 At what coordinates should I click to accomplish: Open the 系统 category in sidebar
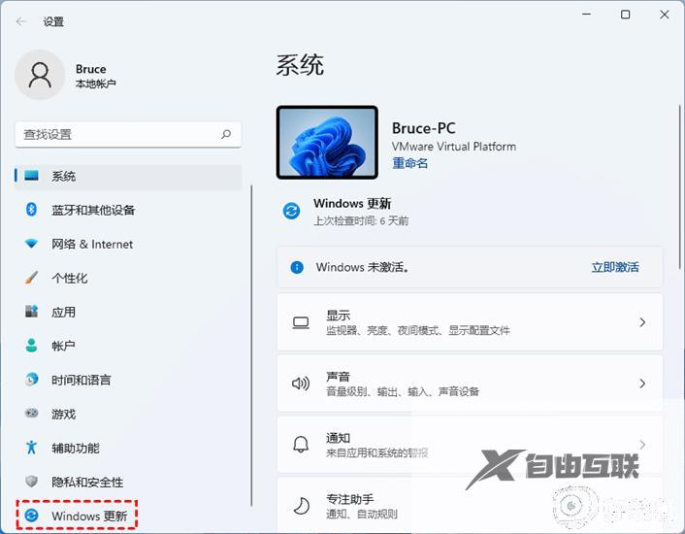(x=128, y=176)
